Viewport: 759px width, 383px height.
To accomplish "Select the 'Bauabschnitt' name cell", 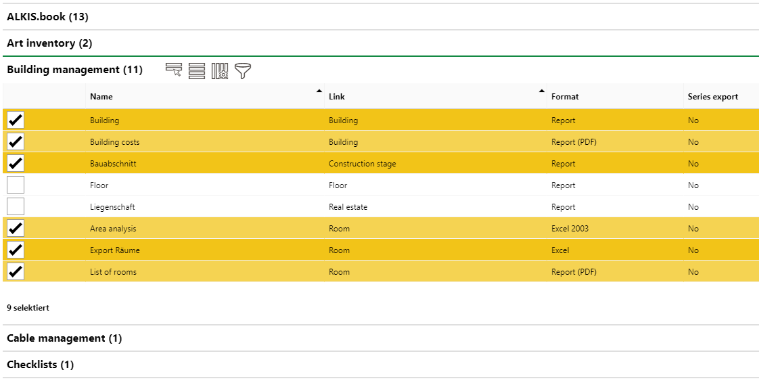I will [113, 164].
